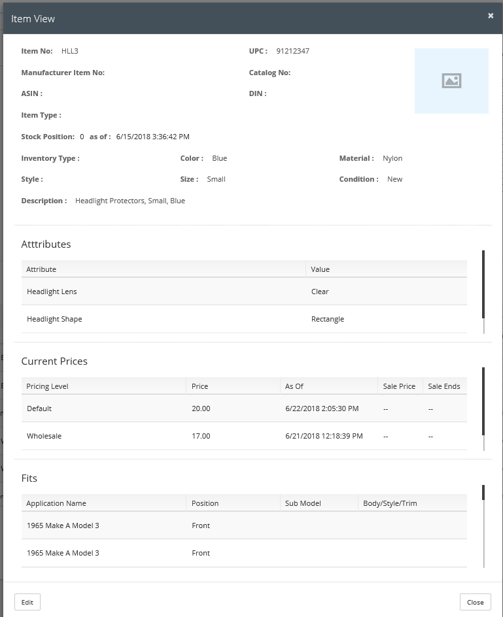This screenshot has width=503, height=617.
Task: Select the Headlight Shape attribute row
Action: pos(244,319)
